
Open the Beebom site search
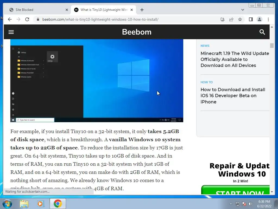pos(262,32)
